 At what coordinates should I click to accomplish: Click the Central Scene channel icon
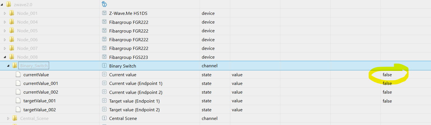click(104, 118)
